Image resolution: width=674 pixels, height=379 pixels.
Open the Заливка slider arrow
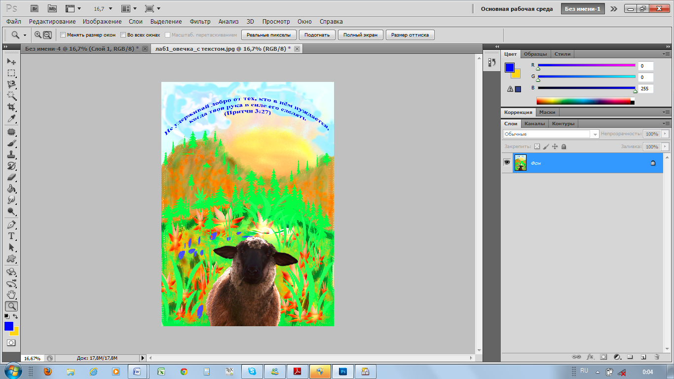pyautogui.click(x=665, y=147)
